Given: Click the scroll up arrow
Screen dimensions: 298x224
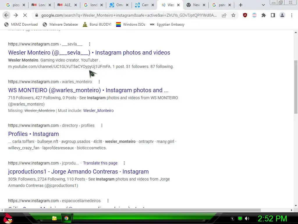Looking at the screenshot, I should 296,33.
